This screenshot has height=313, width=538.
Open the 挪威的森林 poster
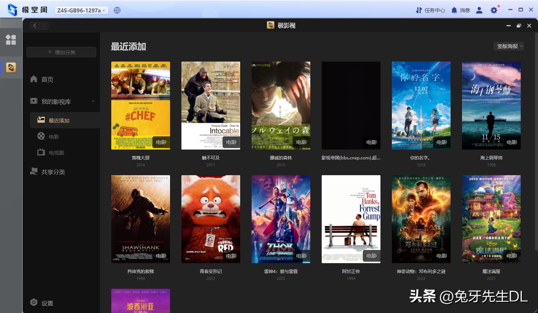(x=281, y=106)
